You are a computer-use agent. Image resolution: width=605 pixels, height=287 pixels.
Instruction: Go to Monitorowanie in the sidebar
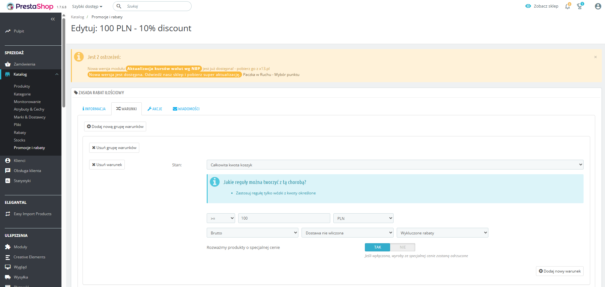pos(27,102)
